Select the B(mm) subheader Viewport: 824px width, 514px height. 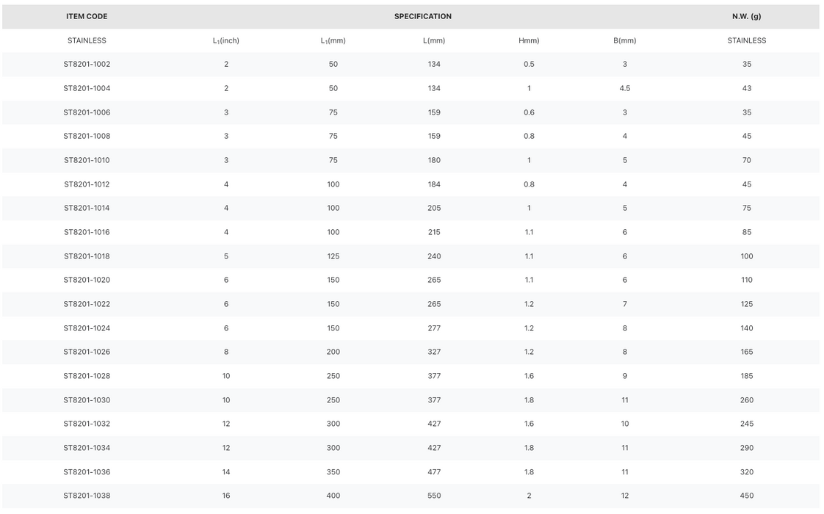[625, 40]
